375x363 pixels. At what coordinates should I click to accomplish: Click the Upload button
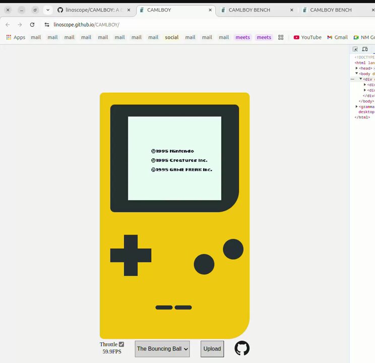pos(212,349)
